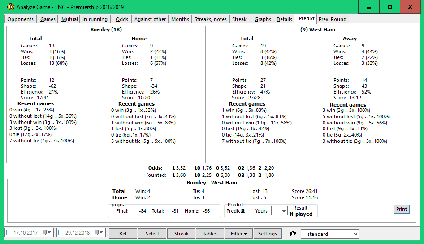Toggle the start date 17.10.2017 checkbox
The height and width of the screenshot is (244, 424).
click(9, 233)
